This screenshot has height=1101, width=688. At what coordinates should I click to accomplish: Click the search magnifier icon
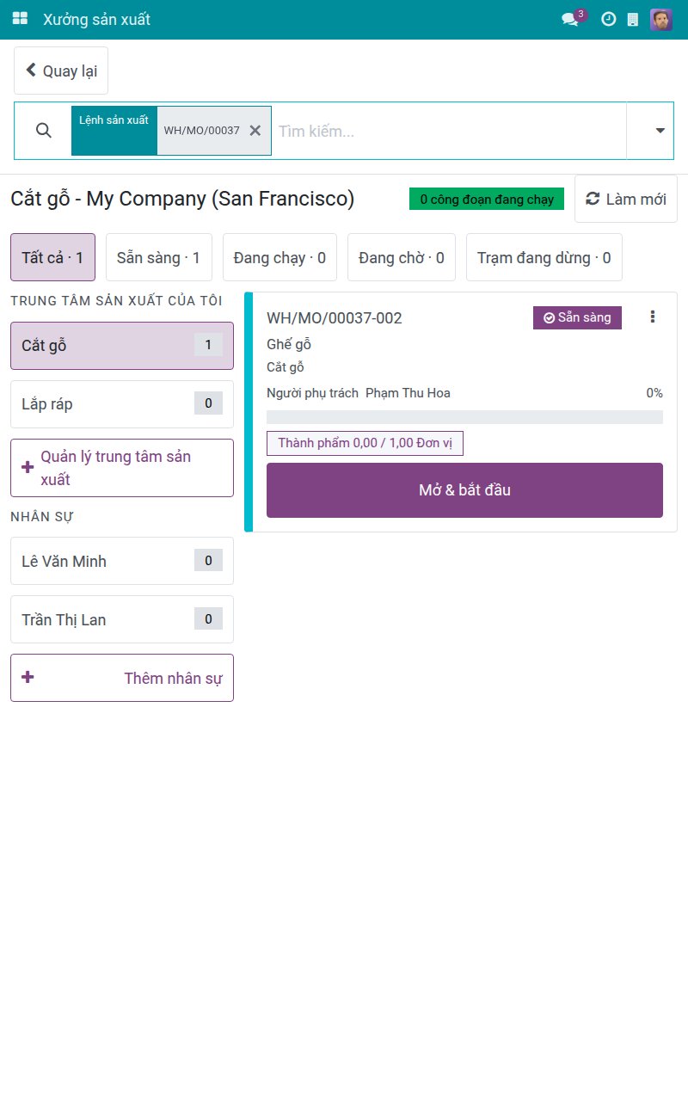(x=44, y=131)
